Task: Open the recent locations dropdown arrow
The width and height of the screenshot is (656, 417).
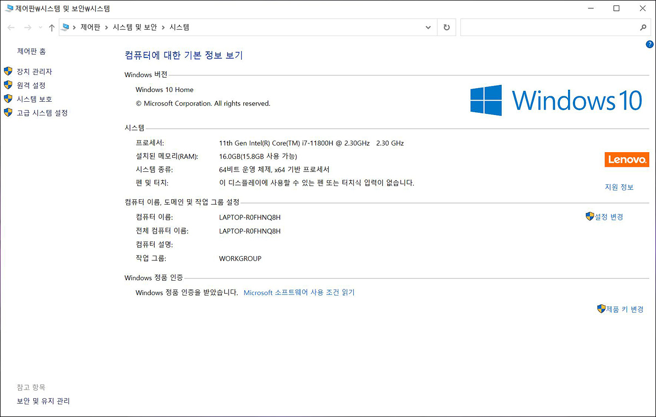Action: coord(40,27)
